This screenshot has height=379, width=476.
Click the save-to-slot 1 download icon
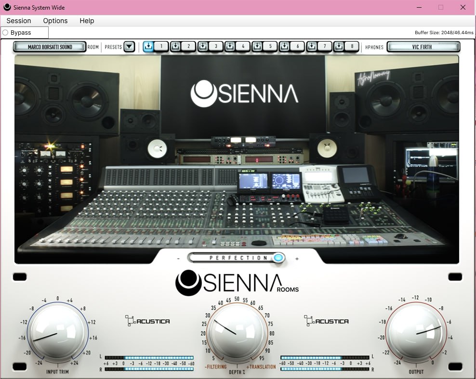pyautogui.click(x=148, y=46)
